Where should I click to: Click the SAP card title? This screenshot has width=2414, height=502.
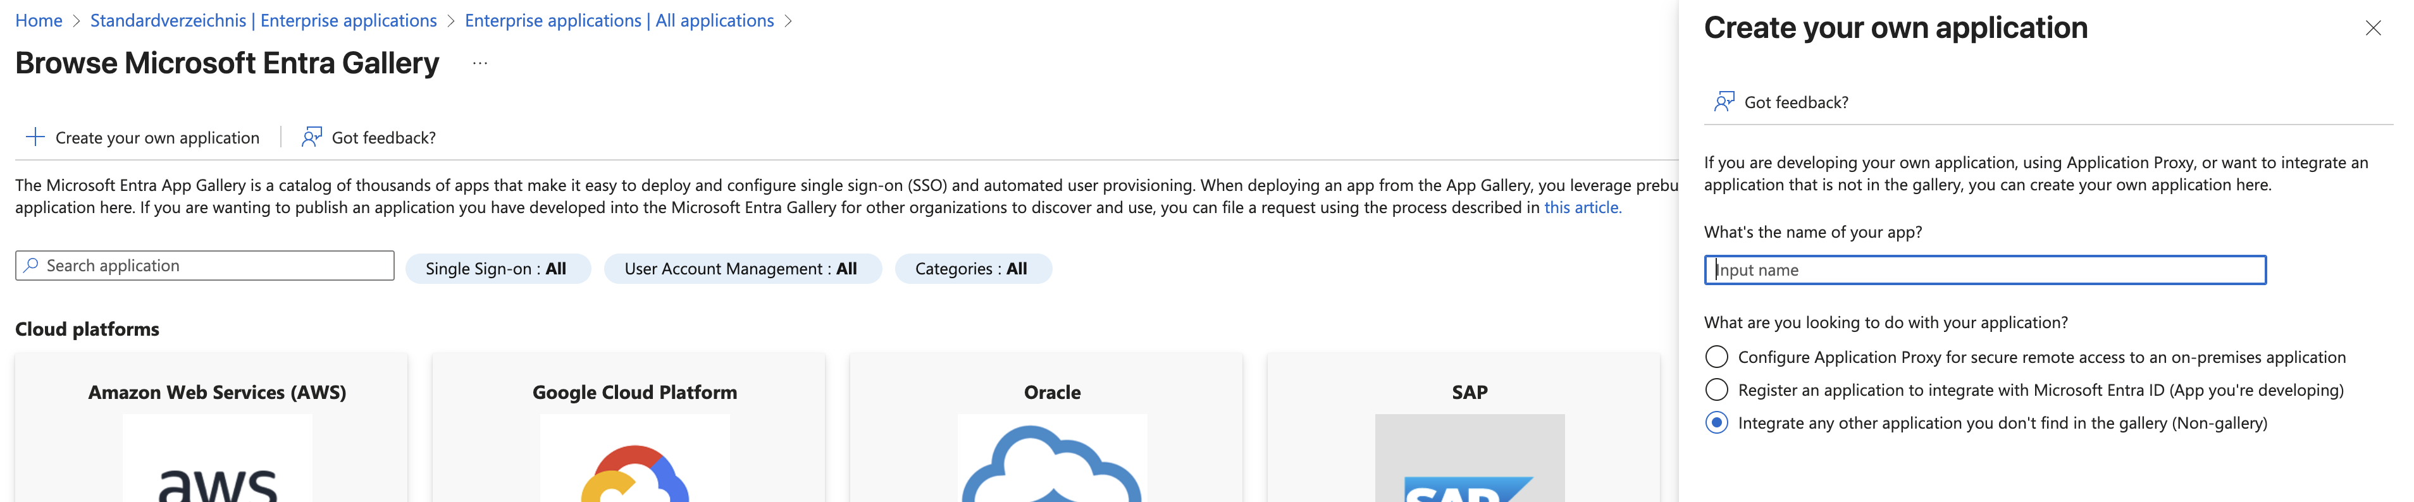pyautogui.click(x=1470, y=393)
